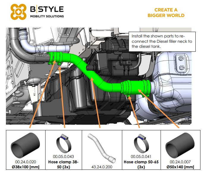Click the part number 00.24.0.020 label

click(x=25, y=162)
